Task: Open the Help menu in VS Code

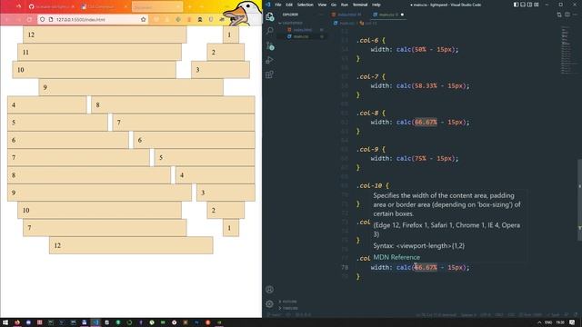Action: (x=376, y=5)
